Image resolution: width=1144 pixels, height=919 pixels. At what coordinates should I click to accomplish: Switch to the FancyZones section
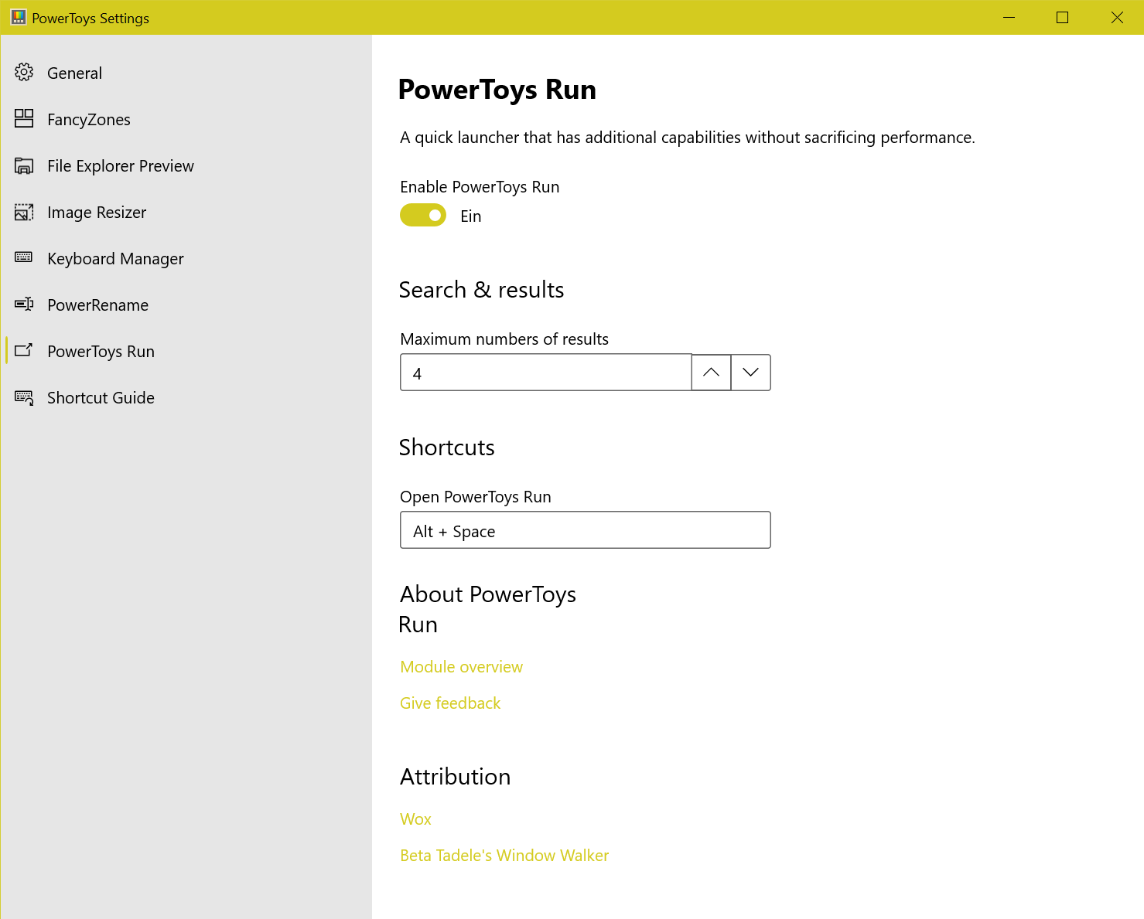tap(186, 119)
